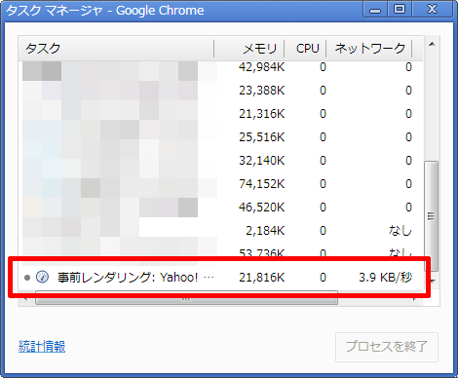Select the row with 32,140K memory
Image resolution: width=458 pixels, height=378 pixels.
click(x=221, y=161)
